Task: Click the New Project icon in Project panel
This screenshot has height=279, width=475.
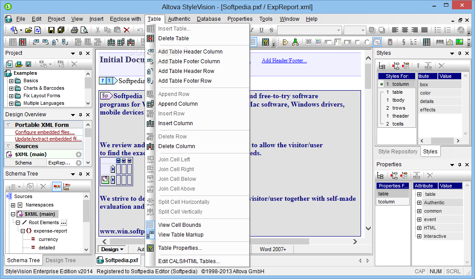Action: 9,64
